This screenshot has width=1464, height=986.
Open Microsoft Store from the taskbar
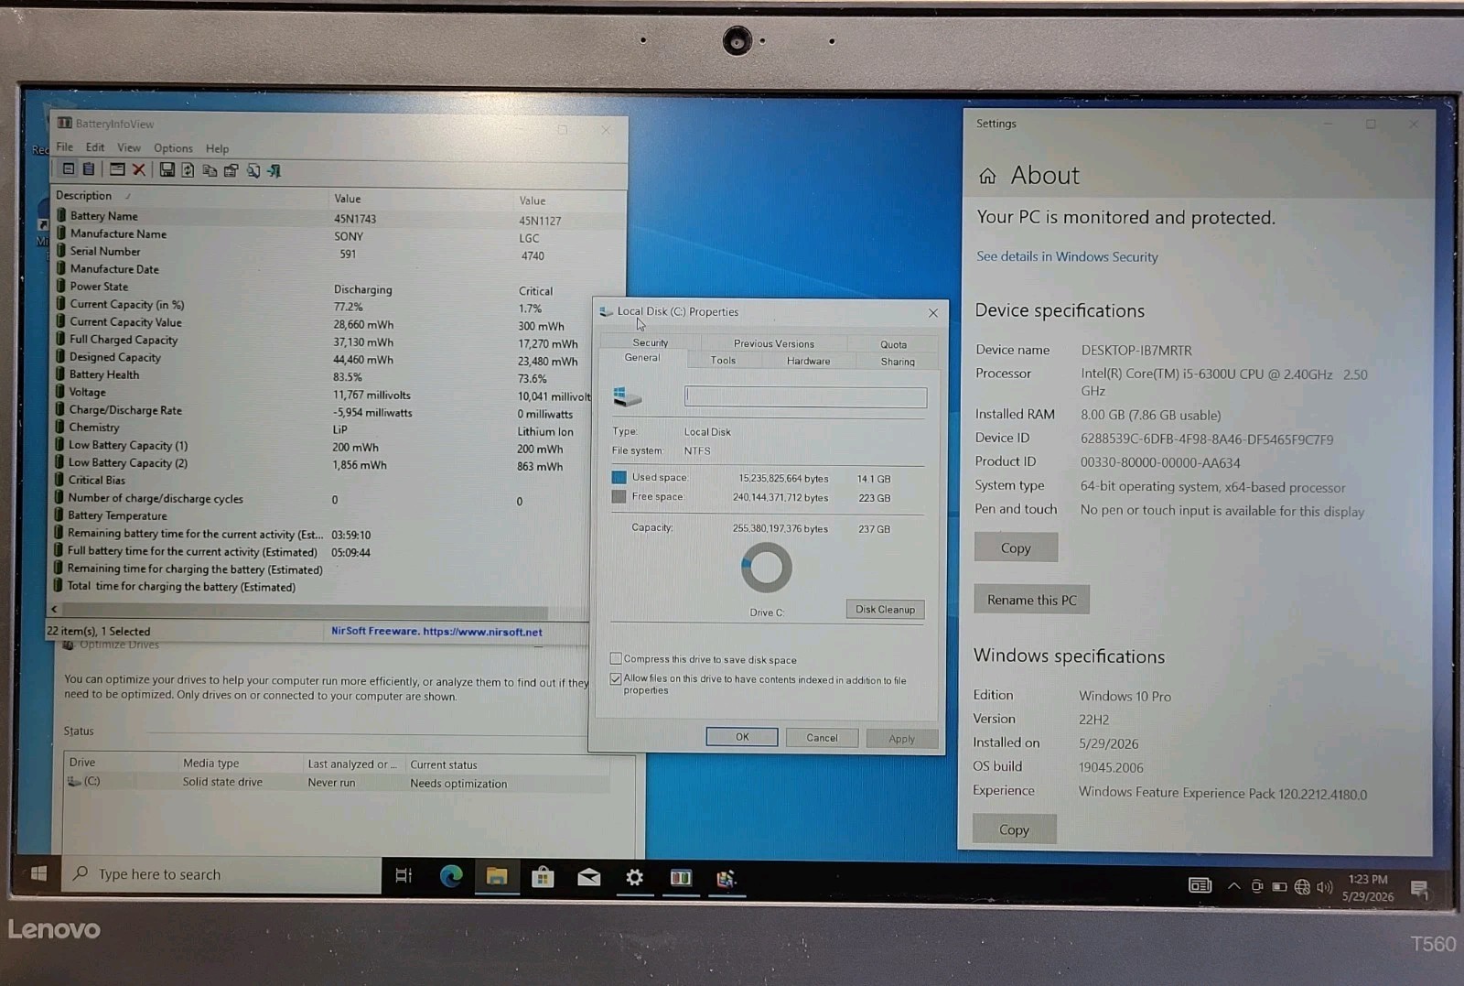click(543, 877)
